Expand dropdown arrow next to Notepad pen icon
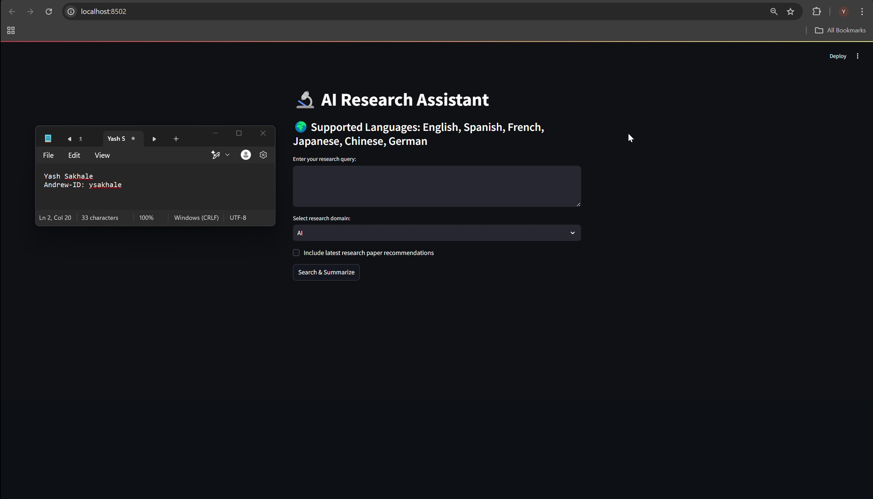 227,155
